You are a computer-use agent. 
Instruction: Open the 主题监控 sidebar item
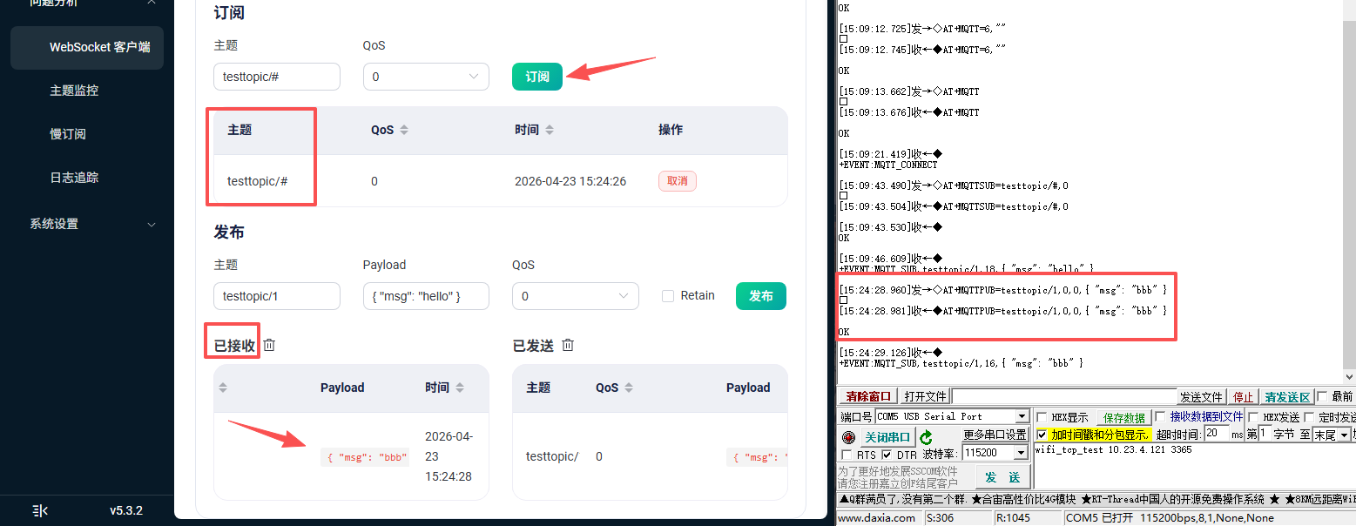(x=74, y=91)
